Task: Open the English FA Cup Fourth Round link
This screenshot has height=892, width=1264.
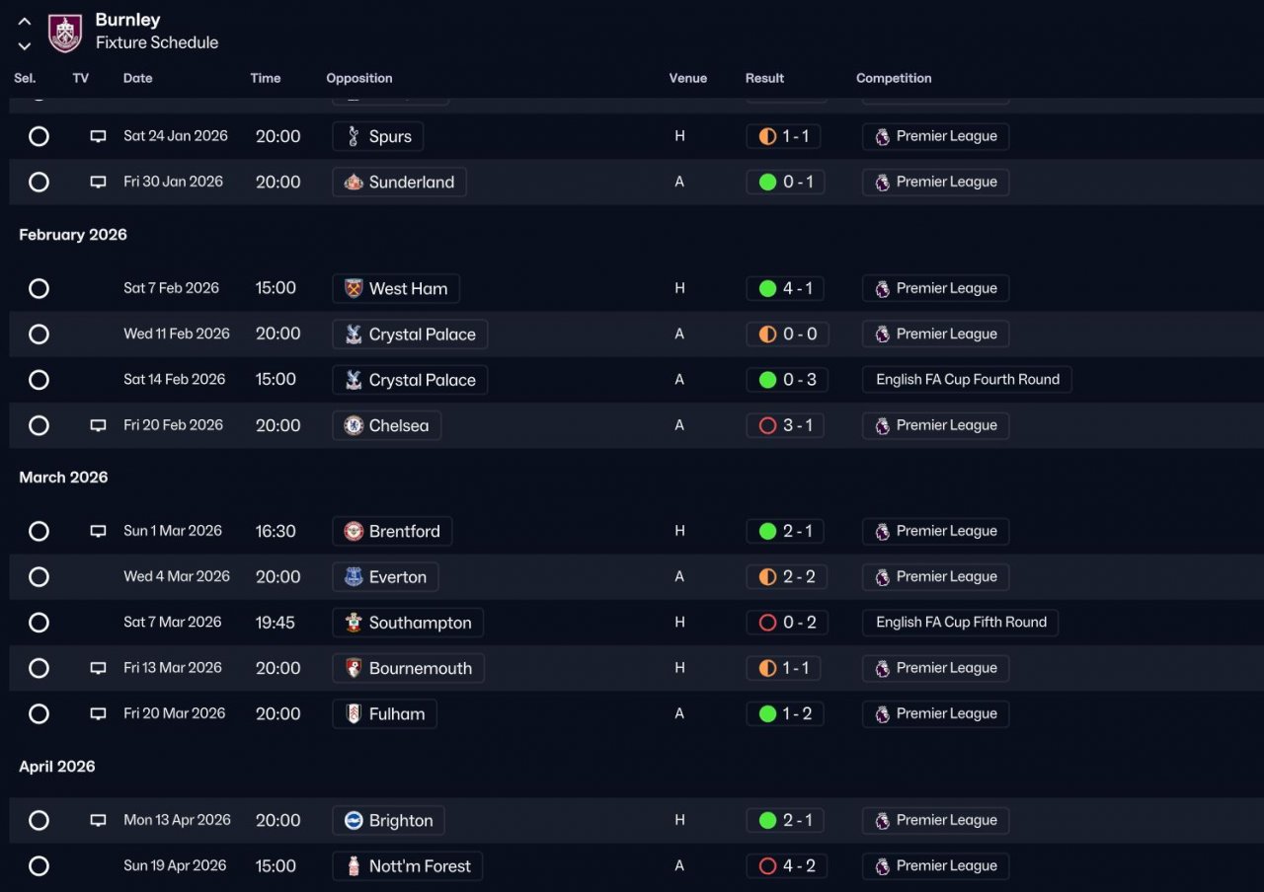Action: (967, 380)
